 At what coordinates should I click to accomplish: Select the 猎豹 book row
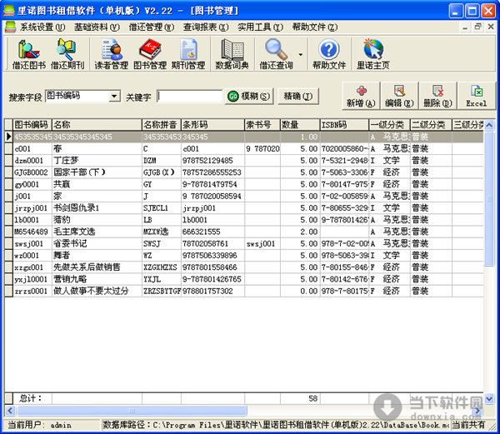244,220
